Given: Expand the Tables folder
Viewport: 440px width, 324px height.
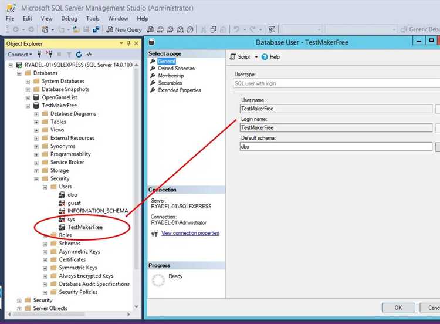Looking at the screenshot, I should pyautogui.click(x=36, y=122).
